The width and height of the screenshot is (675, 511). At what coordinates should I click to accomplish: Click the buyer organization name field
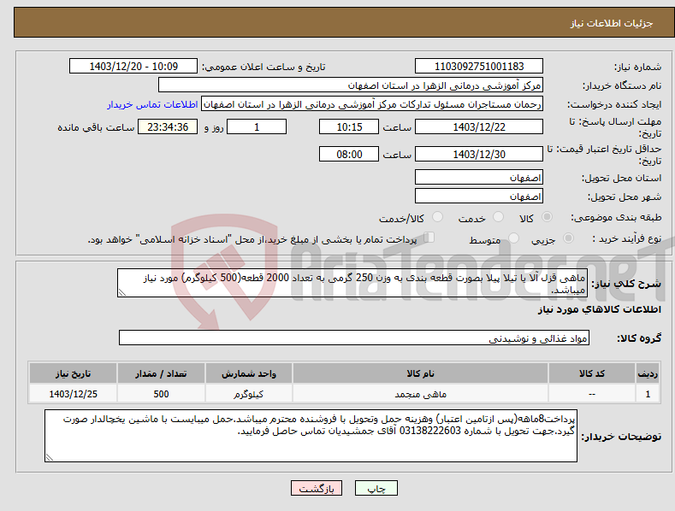(x=351, y=85)
